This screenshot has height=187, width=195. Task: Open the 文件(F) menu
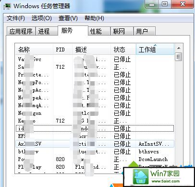click(x=16, y=18)
